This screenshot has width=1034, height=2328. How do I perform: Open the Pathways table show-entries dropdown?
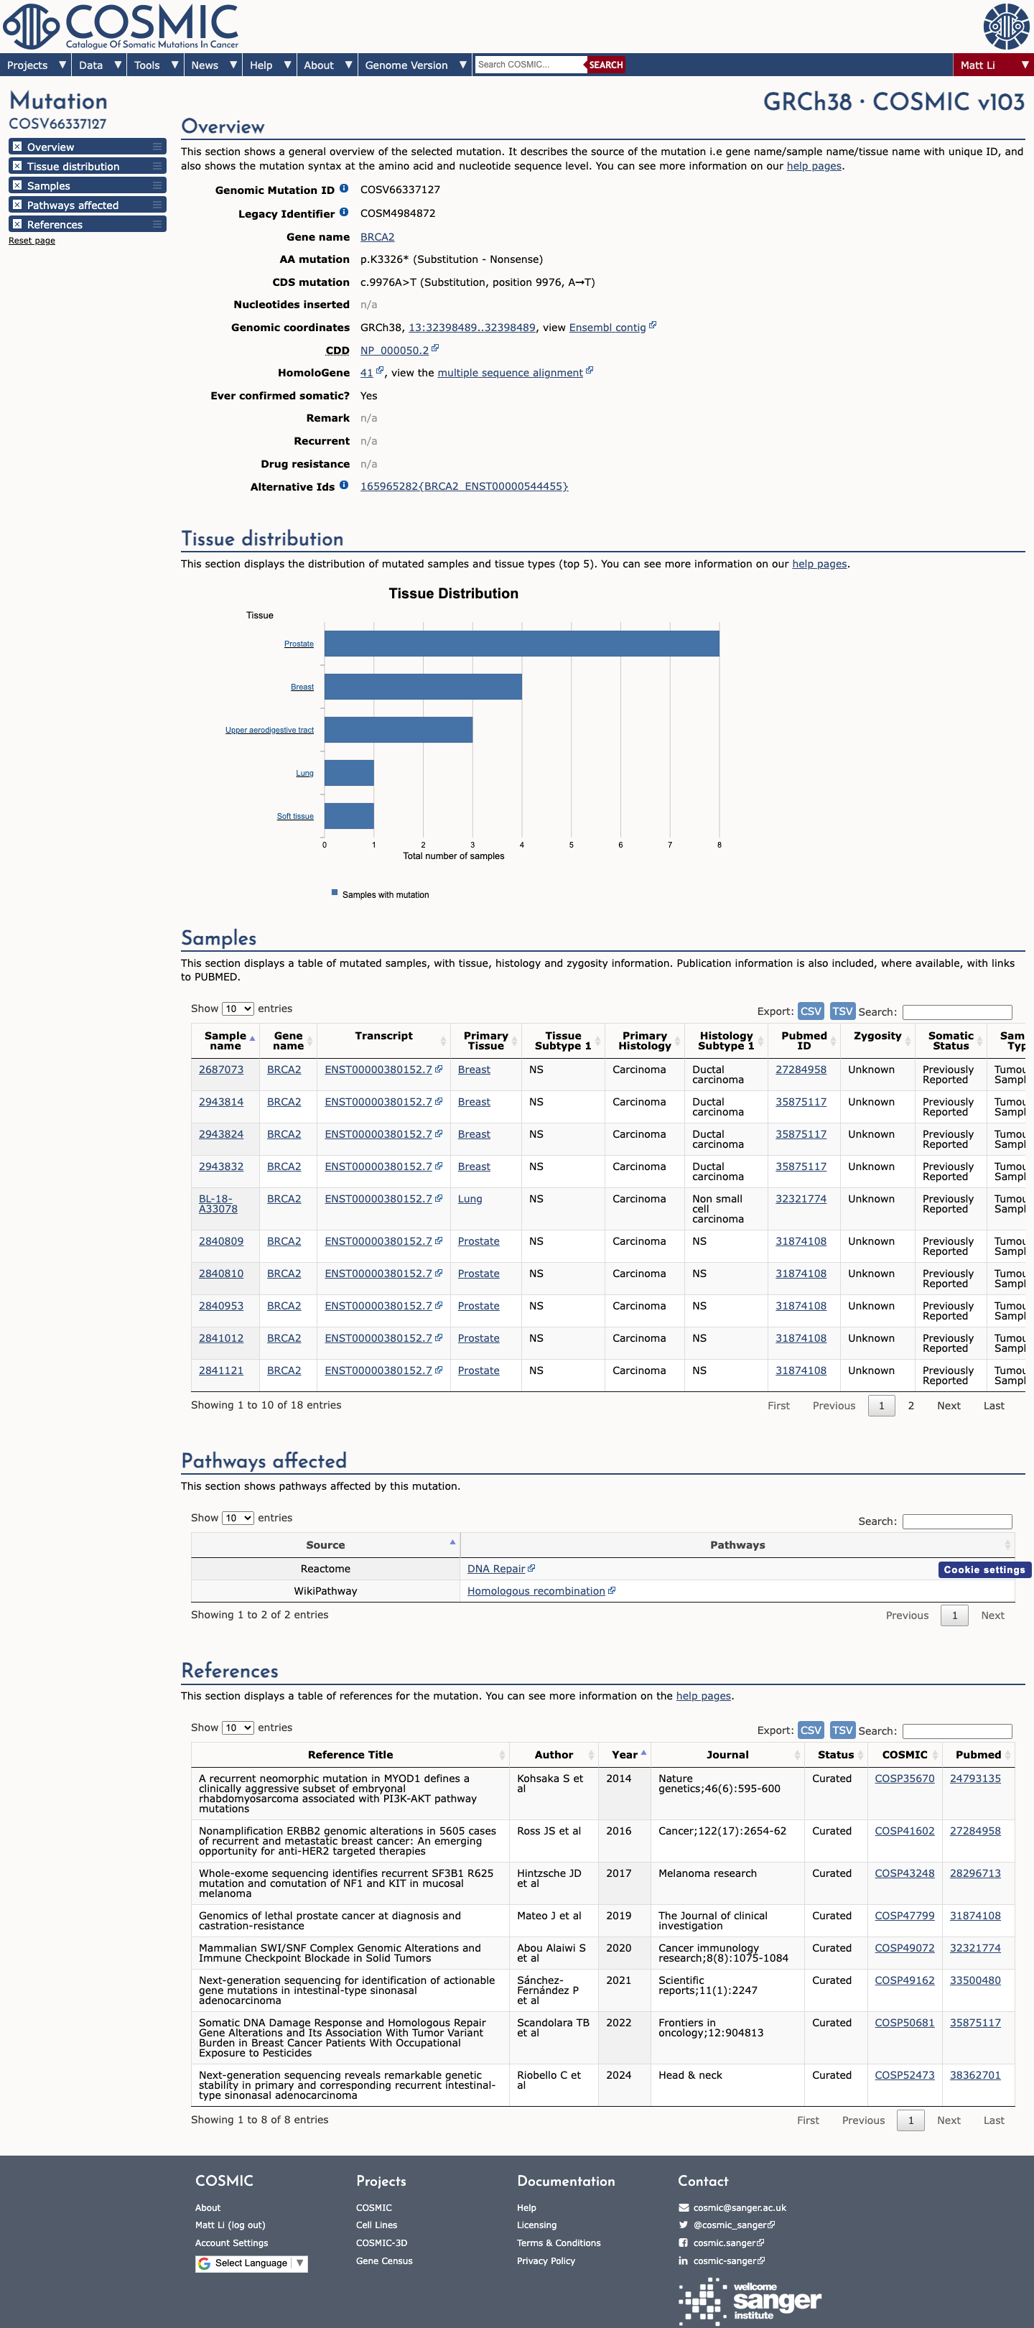[238, 1517]
